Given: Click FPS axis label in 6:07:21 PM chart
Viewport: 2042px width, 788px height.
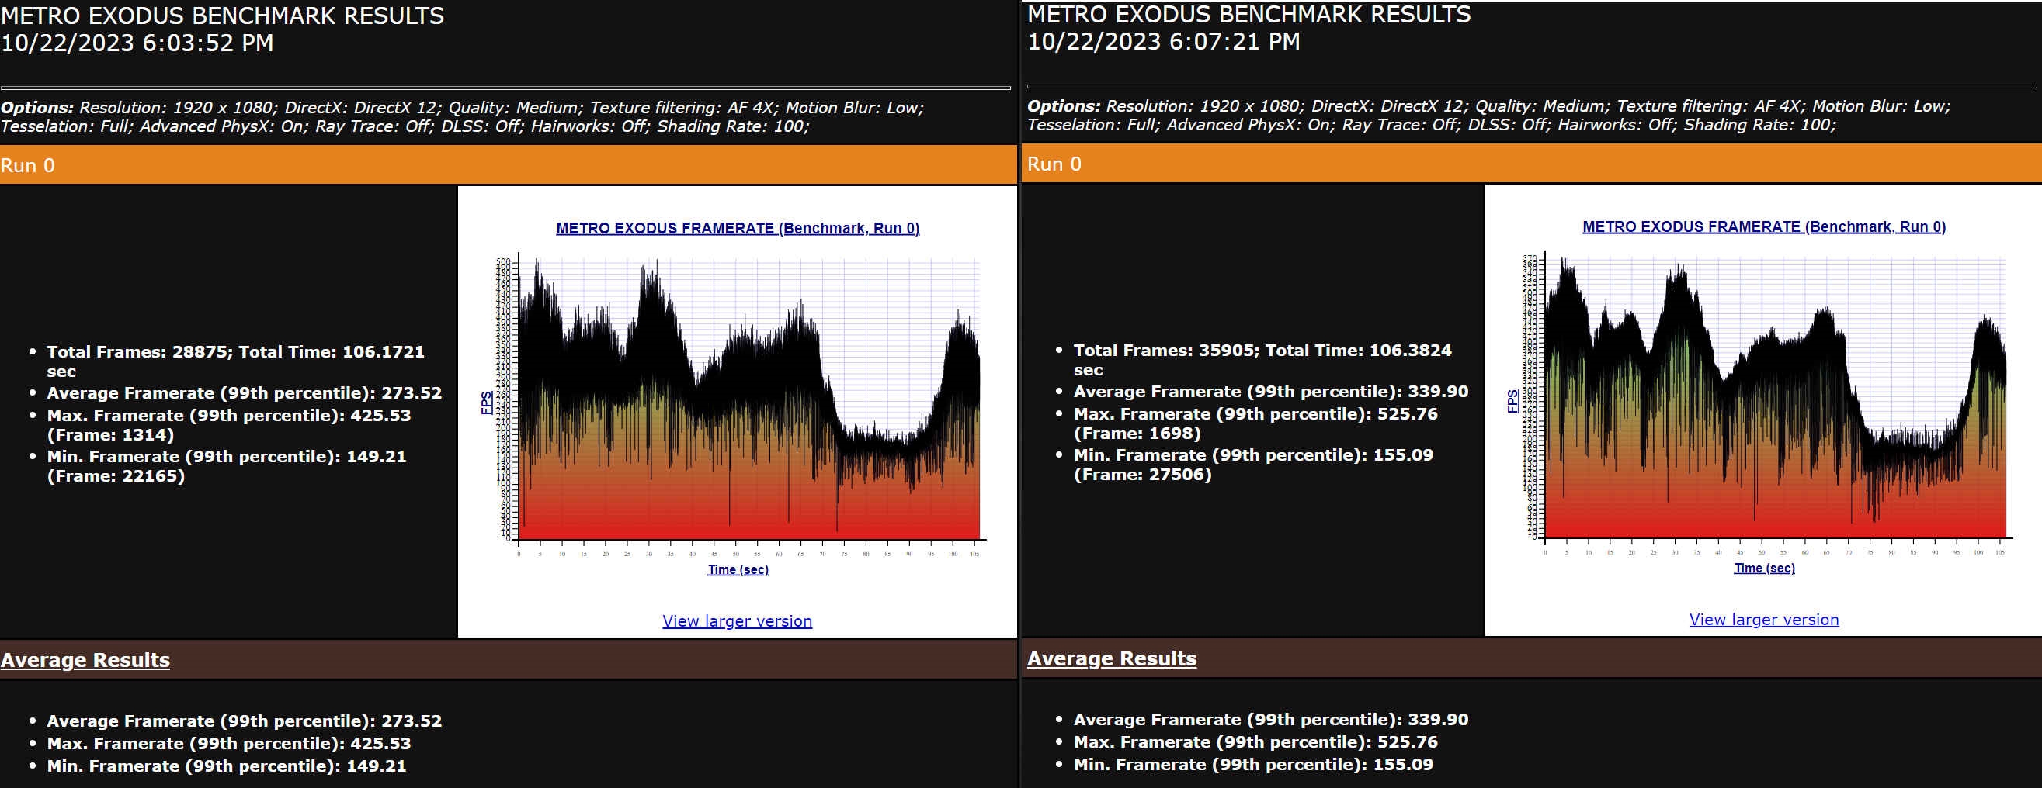Looking at the screenshot, I should click(1512, 401).
